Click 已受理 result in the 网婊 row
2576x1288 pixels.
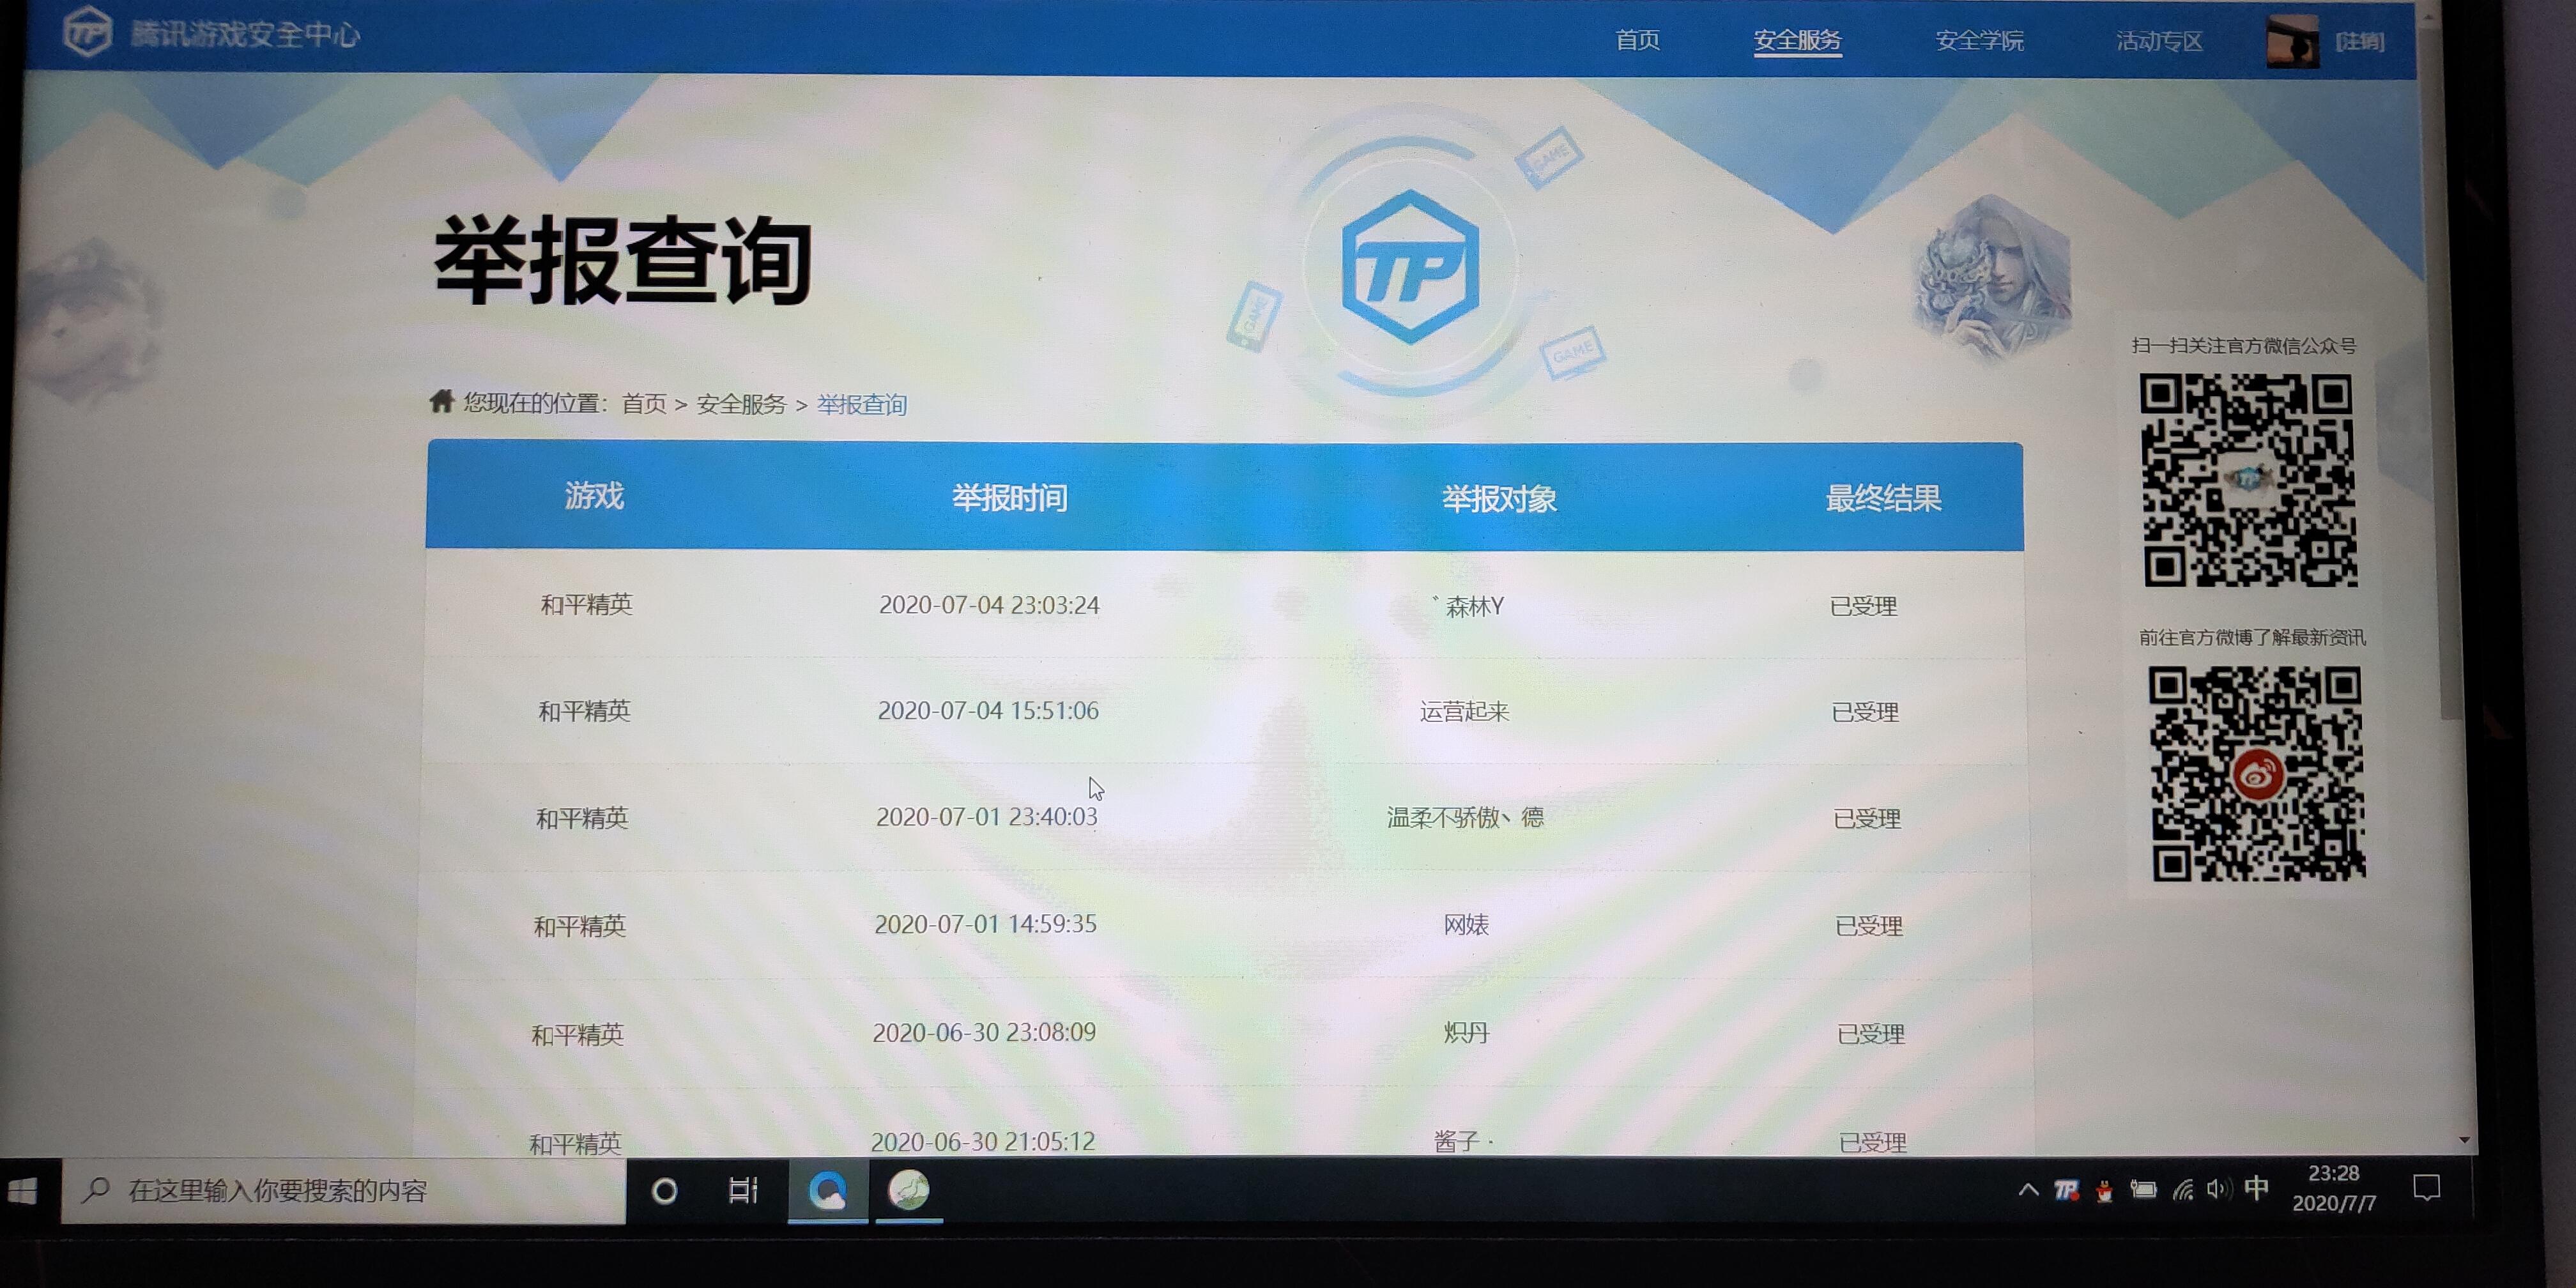1869,926
